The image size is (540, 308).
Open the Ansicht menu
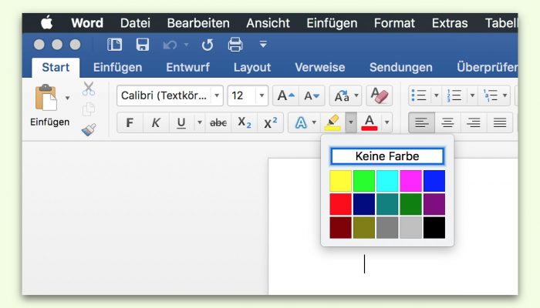tap(268, 23)
